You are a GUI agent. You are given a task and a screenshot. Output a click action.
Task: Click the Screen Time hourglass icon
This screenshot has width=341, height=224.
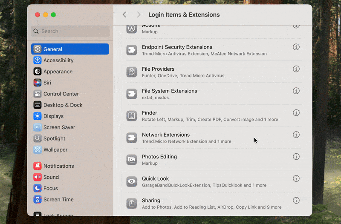[x=38, y=199]
